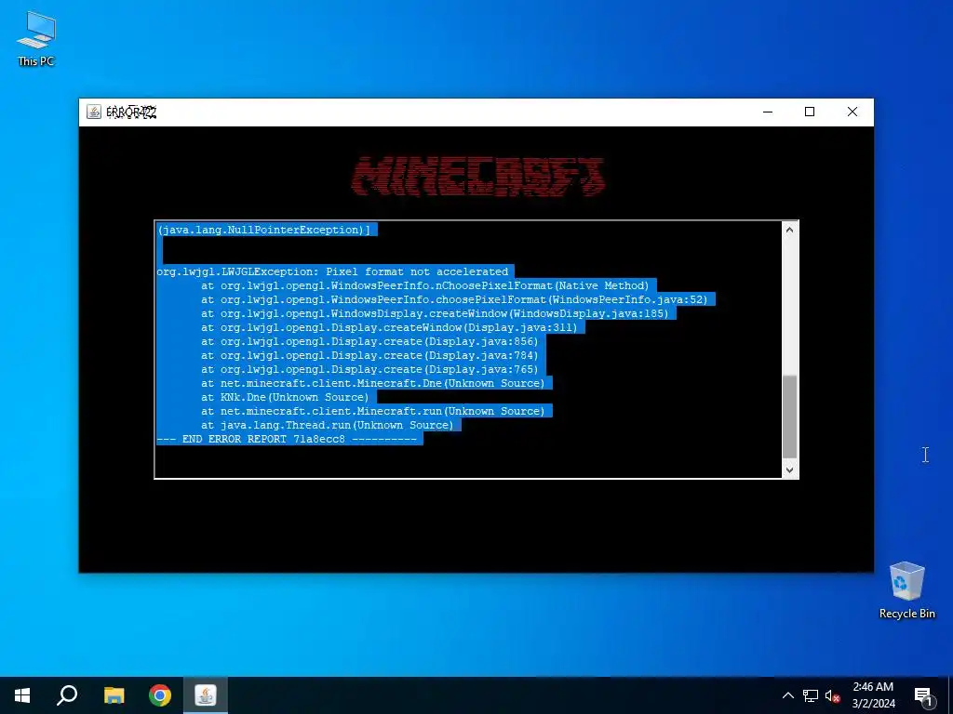Open the clock showing 2:46 AM
The width and height of the screenshot is (953, 714).
pos(873,695)
